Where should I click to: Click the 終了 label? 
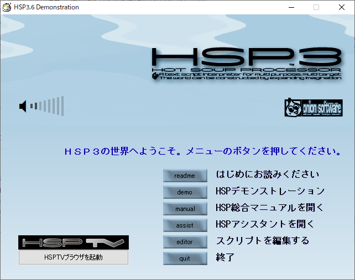pyautogui.click(x=226, y=257)
